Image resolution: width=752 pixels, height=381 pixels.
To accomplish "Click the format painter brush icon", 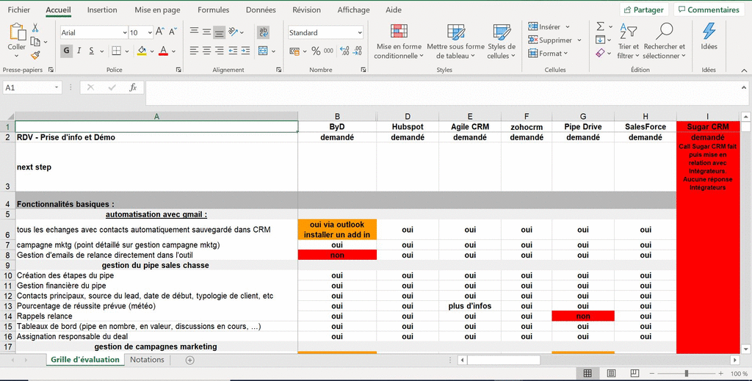I will [35, 55].
